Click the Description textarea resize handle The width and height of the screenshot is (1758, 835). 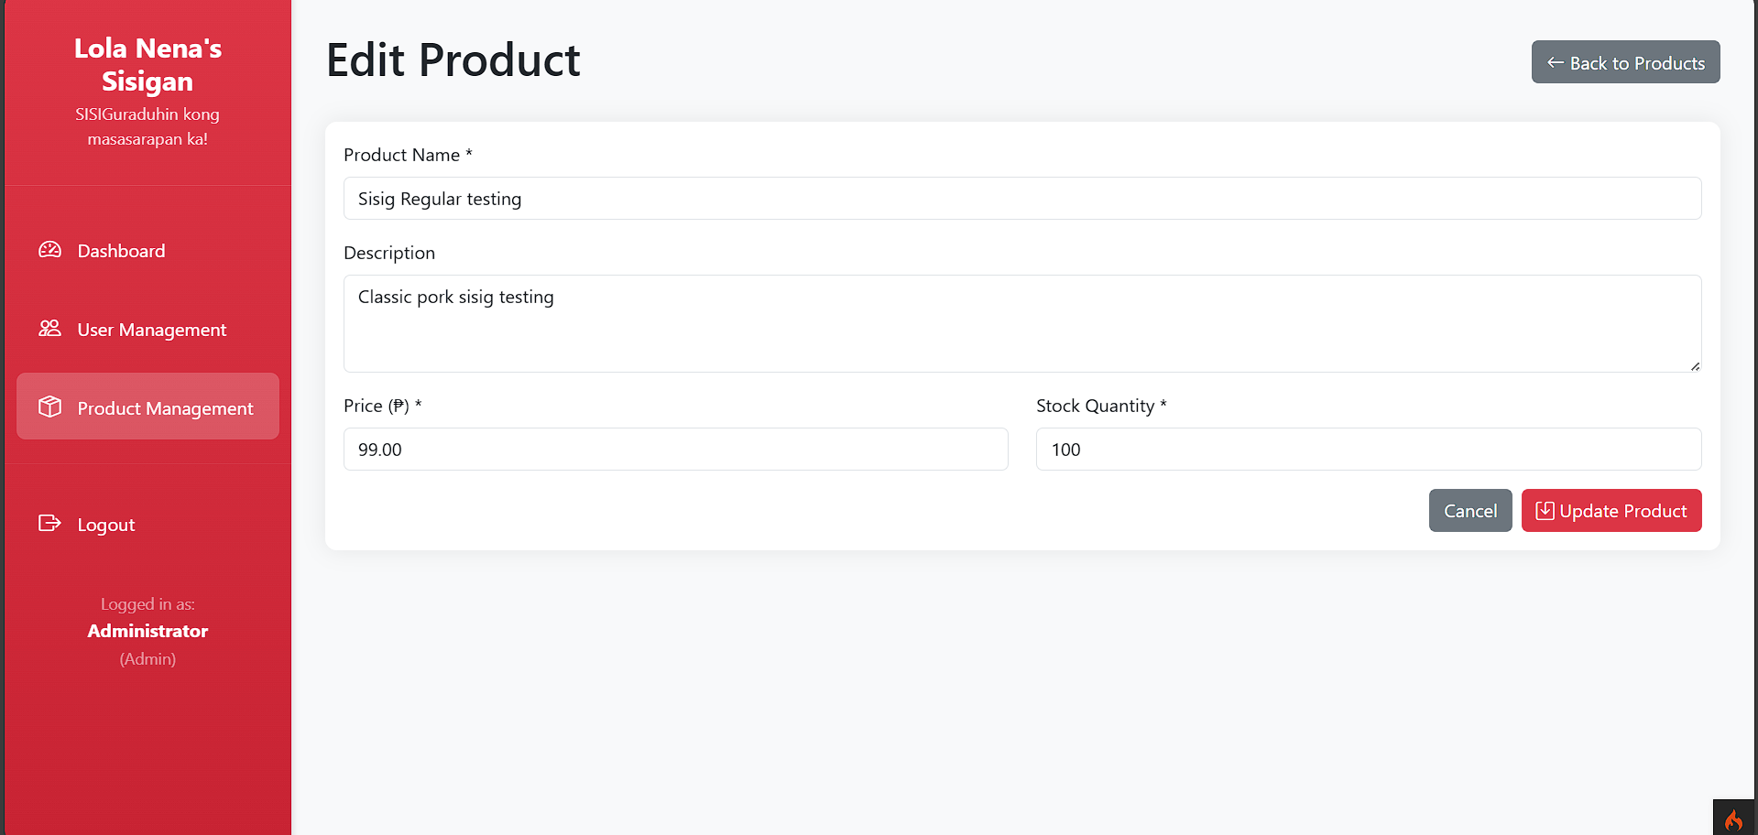(1695, 365)
